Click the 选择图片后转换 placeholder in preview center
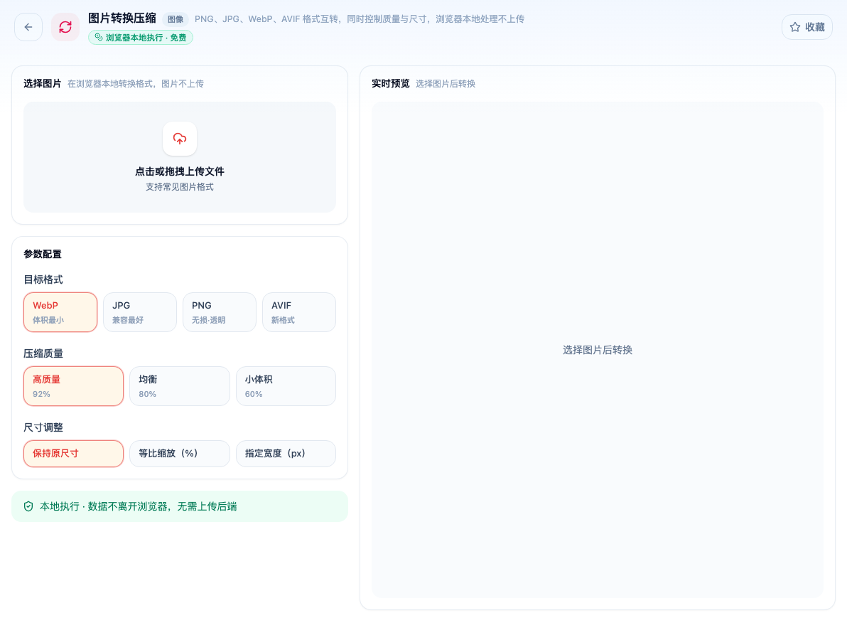847x640 pixels. coord(598,350)
